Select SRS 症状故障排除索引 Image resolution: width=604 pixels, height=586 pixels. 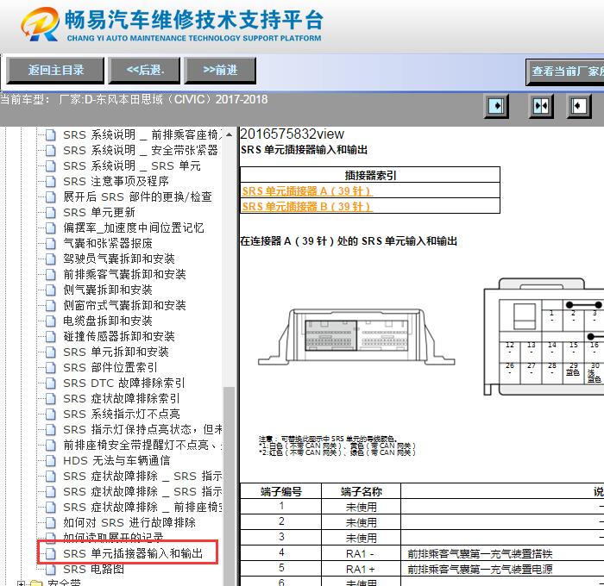click(x=122, y=398)
